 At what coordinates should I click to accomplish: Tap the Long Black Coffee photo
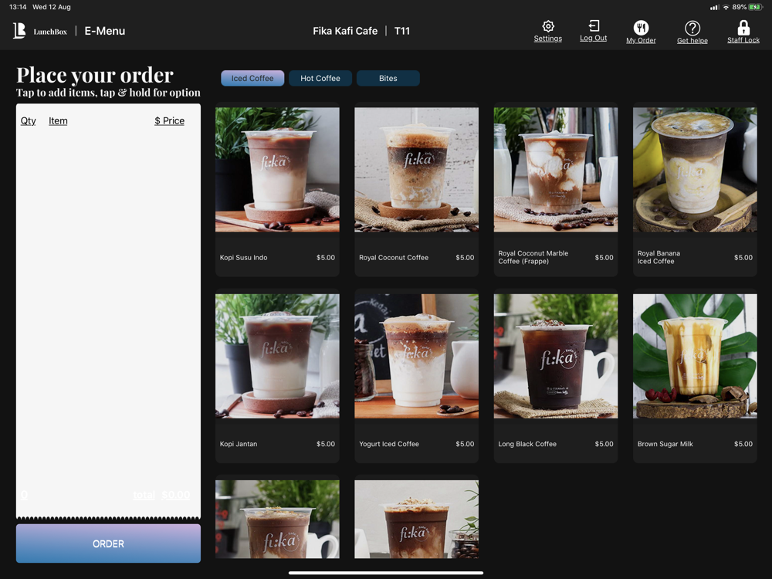tap(556, 356)
